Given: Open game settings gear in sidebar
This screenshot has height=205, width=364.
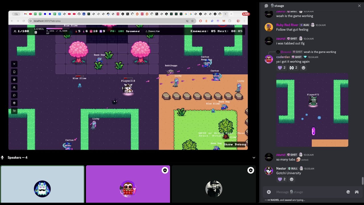Looking at the screenshot, I should click(14, 79).
